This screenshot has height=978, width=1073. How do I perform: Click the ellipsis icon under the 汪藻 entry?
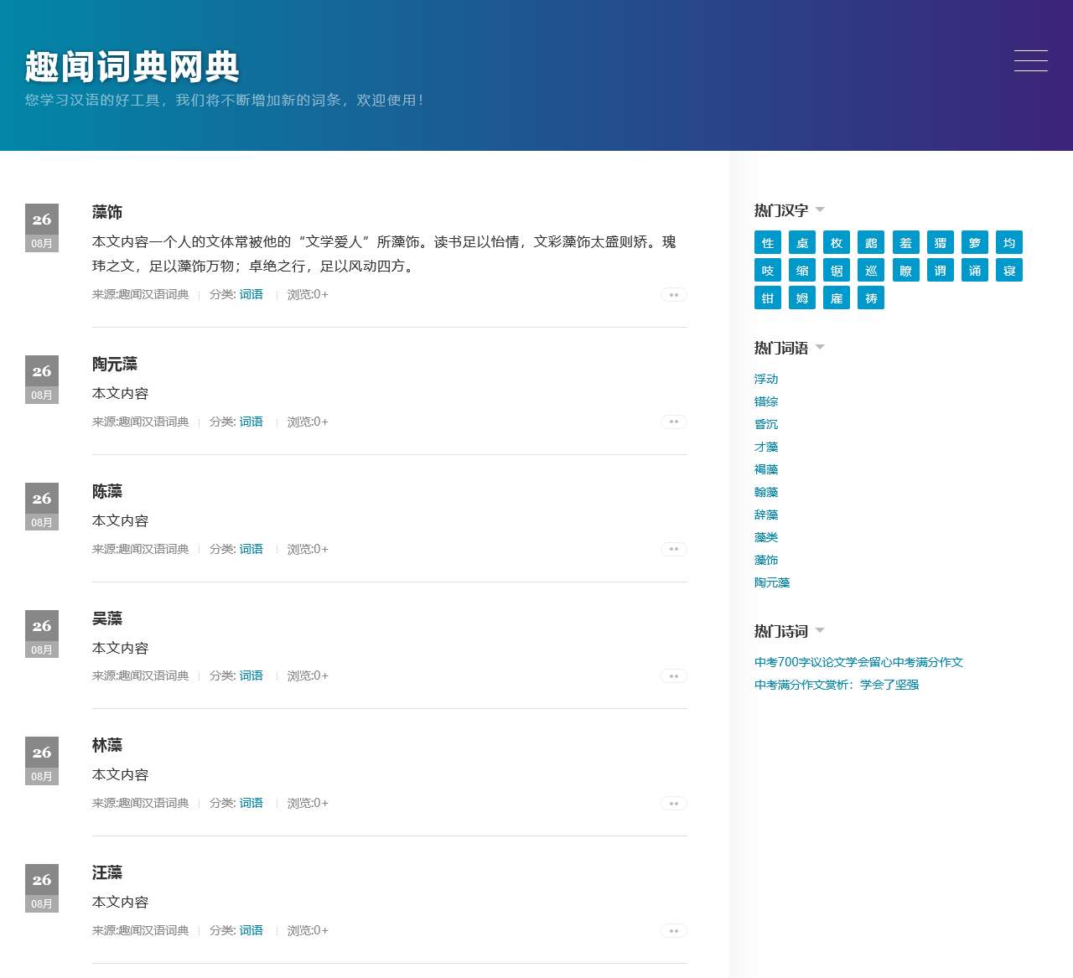click(x=673, y=930)
